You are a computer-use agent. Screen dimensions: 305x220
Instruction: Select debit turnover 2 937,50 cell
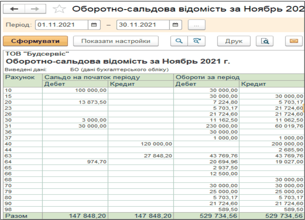(206, 168)
